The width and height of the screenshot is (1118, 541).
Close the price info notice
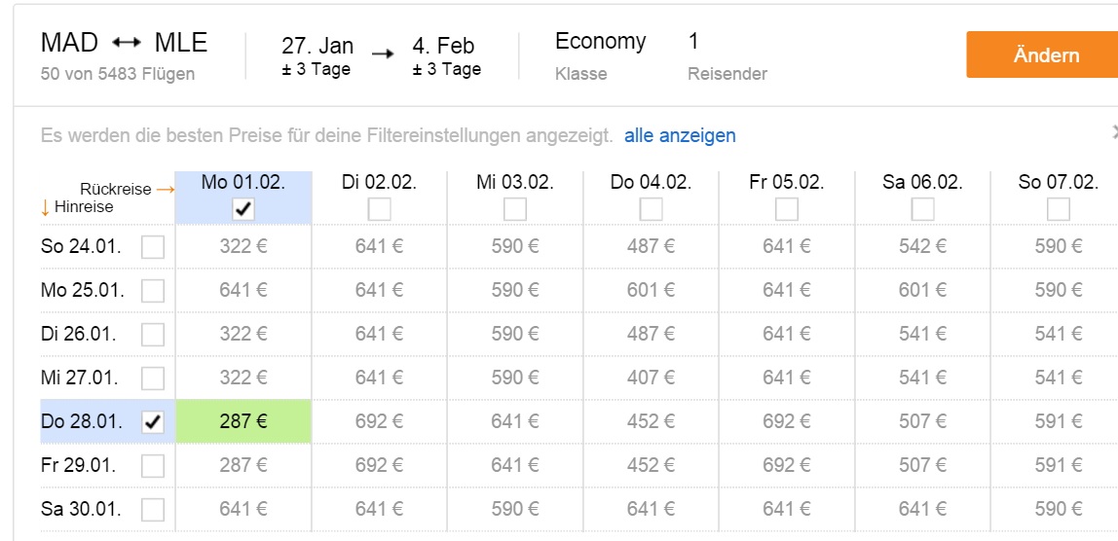(x=1114, y=132)
